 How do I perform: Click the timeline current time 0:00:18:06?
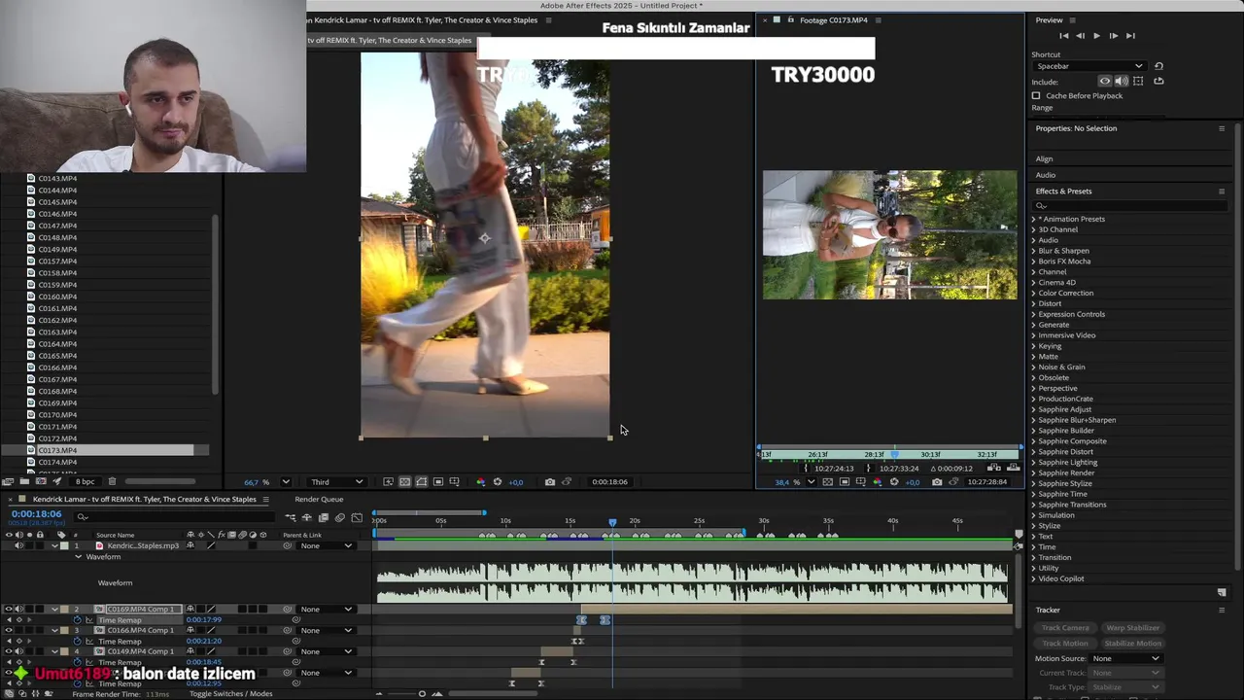[36, 514]
